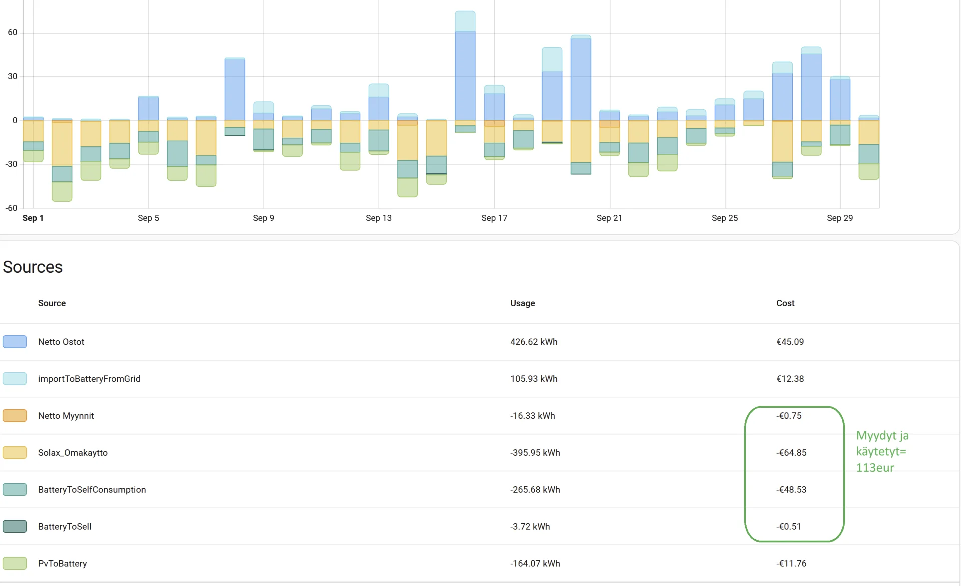The height and width of the screenshot is (586, 961).
Task: Click the €45.09 cost value
Action: click(790, 342)
